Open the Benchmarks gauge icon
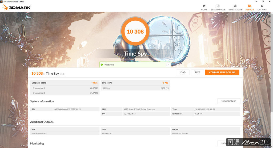 [x=218, y=6]
